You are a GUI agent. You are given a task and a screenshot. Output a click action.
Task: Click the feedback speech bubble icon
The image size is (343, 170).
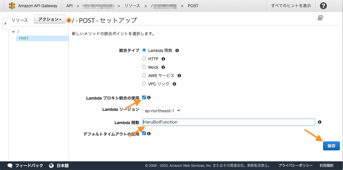click(10, 166)
